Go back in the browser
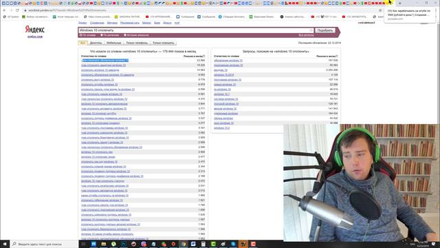 pyautogui.click(x=5, y=10)
